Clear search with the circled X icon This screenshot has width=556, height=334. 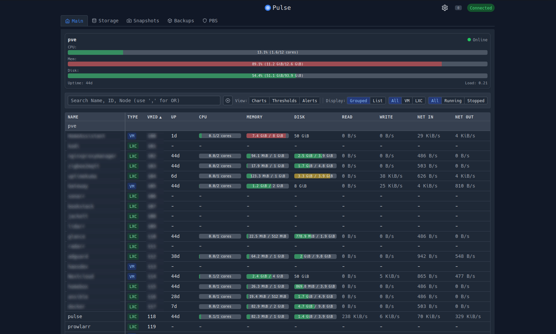point(228,101)
